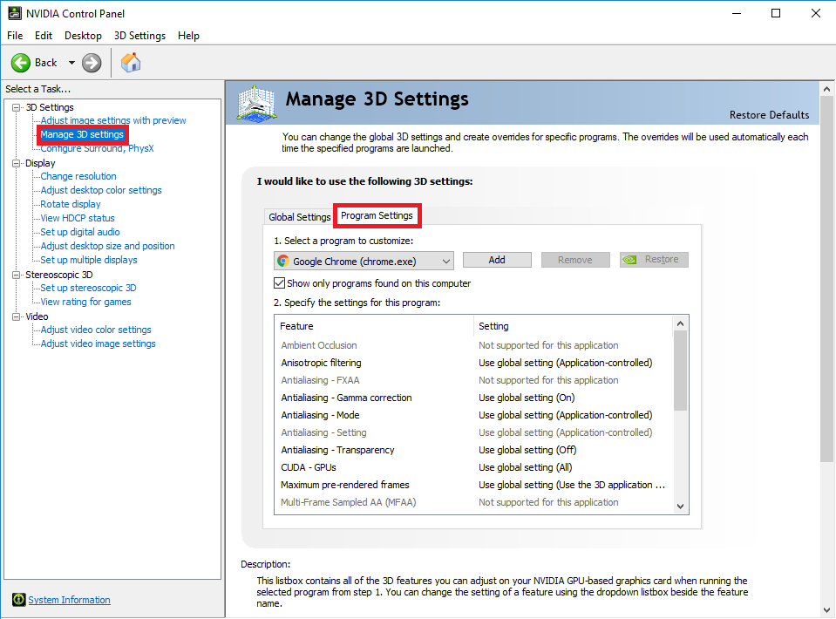Click the Restore Defaults link
The width and height of the screenshot is (836, 619).
769,115
